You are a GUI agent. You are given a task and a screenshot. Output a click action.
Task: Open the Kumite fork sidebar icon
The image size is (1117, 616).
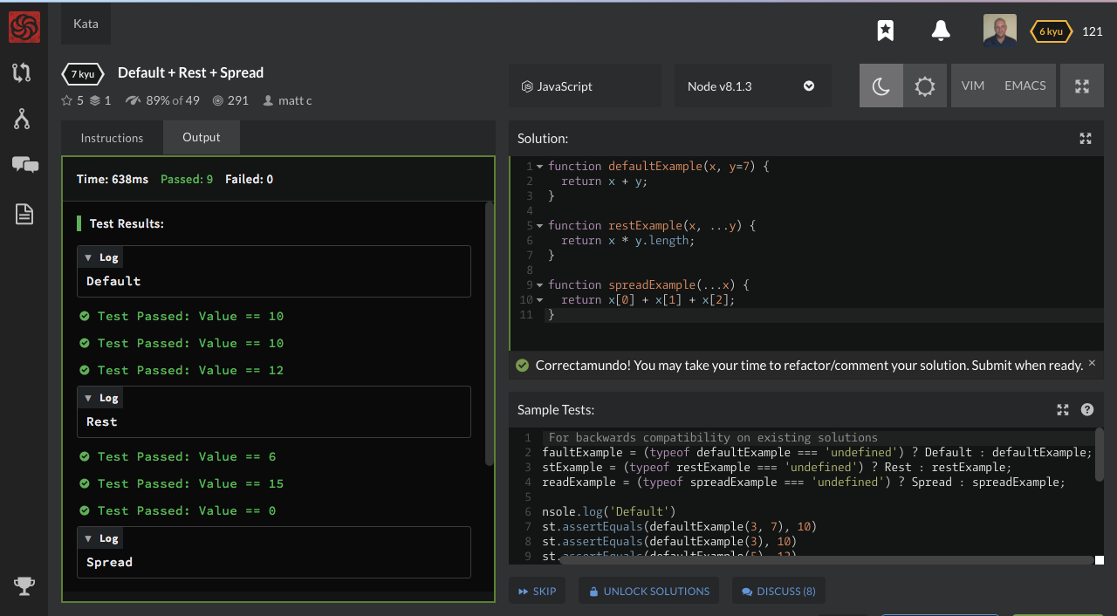click(23, 119)
